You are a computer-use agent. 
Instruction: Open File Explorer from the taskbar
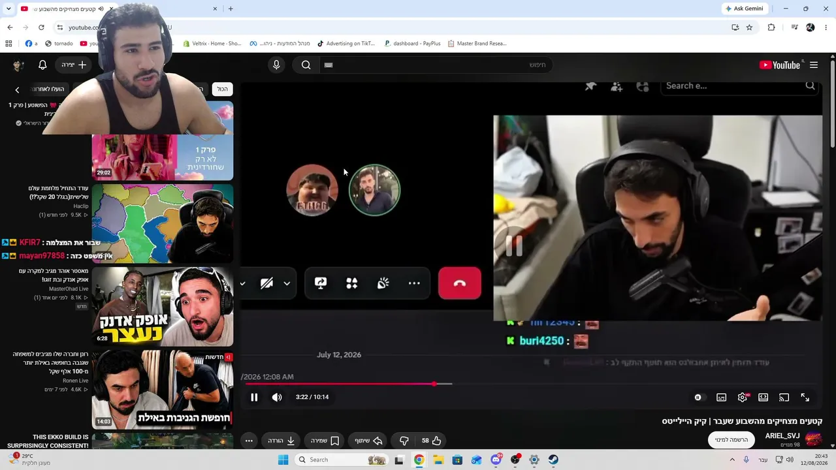pos(438,460)
